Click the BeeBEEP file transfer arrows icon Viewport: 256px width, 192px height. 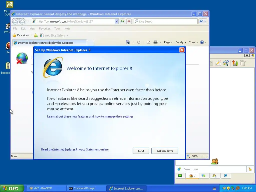click(235, 63)
